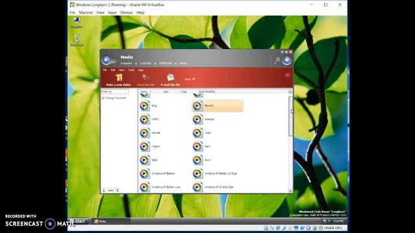This screenshot has height=233, width=415.
Task: Select the Windows XP Battery Low icon
Action: click(145, 187)
